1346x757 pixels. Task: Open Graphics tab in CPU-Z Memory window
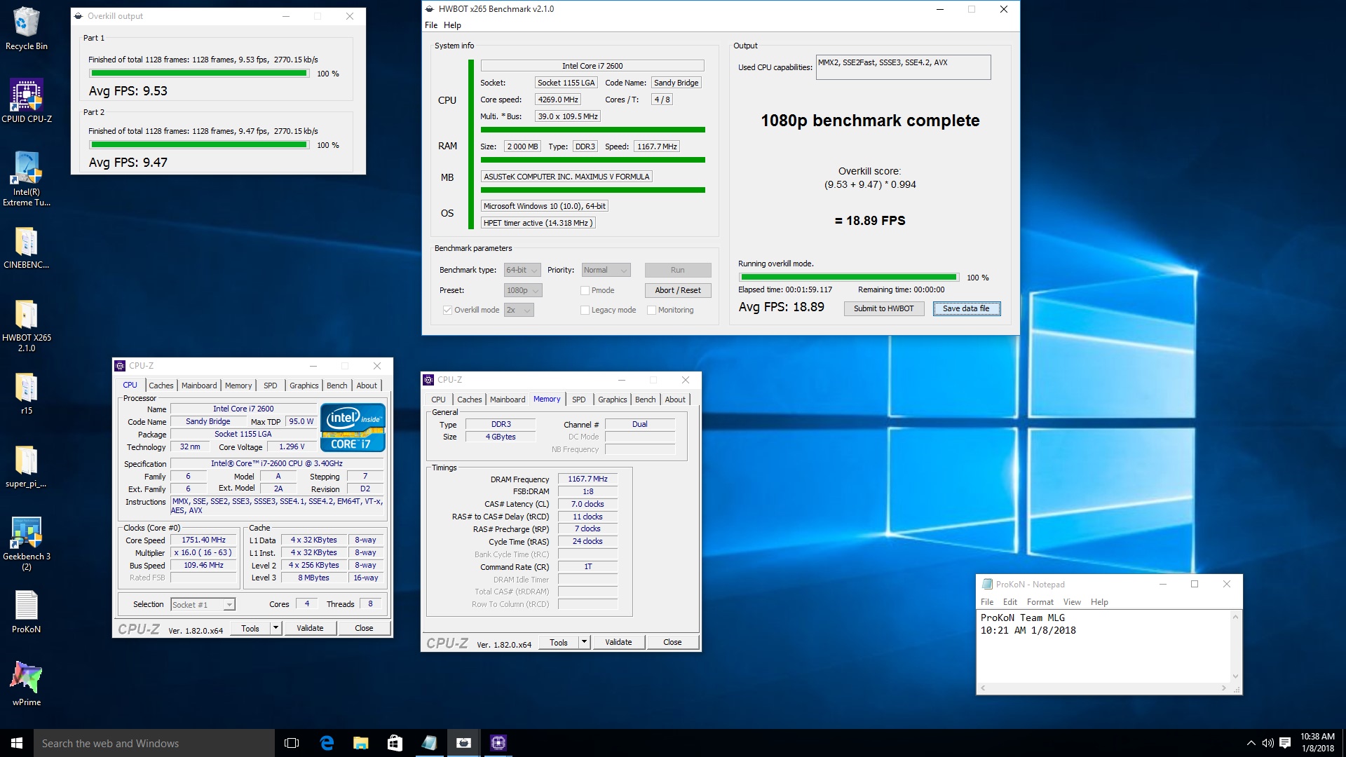pyautogui.click(x=612, y=400)
